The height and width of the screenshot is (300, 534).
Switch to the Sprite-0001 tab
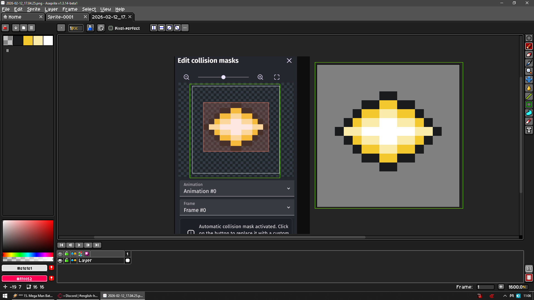[61, 17]
